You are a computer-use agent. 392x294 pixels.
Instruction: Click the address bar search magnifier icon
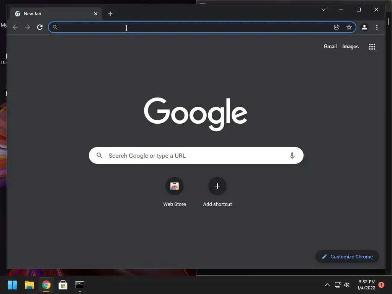(x=55, y=27)
